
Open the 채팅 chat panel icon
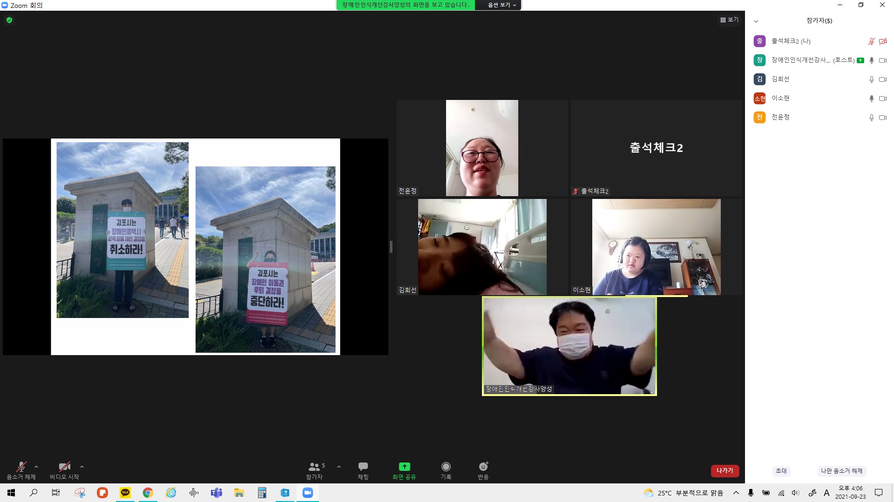tap(363, 467)
